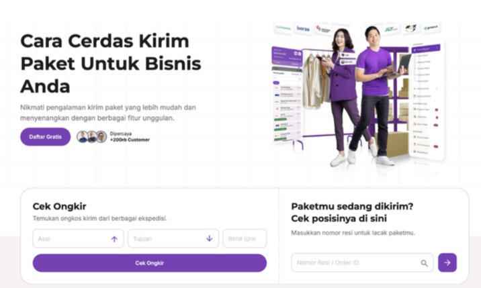Viewport: 481px width, 288px height.
Task: Click the Nomor Resi / Order ID field
Action: [362, 262]
